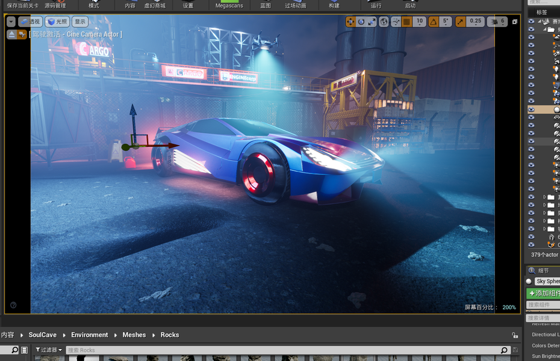The image size is (560, 361).
Task: Click the 添加组件 add component button
Action: pyautogui.click(x=544, y=293)
